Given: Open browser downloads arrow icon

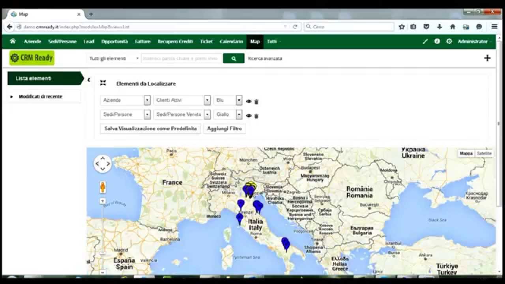Looking at the screenshot, I should (x=440, y=27).
